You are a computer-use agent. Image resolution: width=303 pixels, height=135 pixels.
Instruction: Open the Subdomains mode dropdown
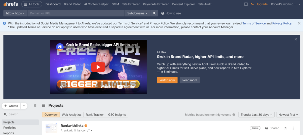137,13
